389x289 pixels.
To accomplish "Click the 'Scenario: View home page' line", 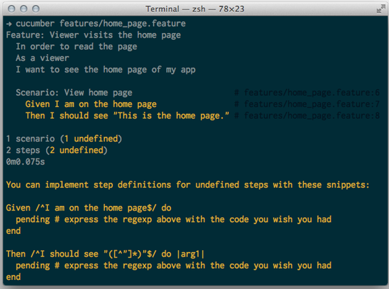I will (x=74, y=93).
